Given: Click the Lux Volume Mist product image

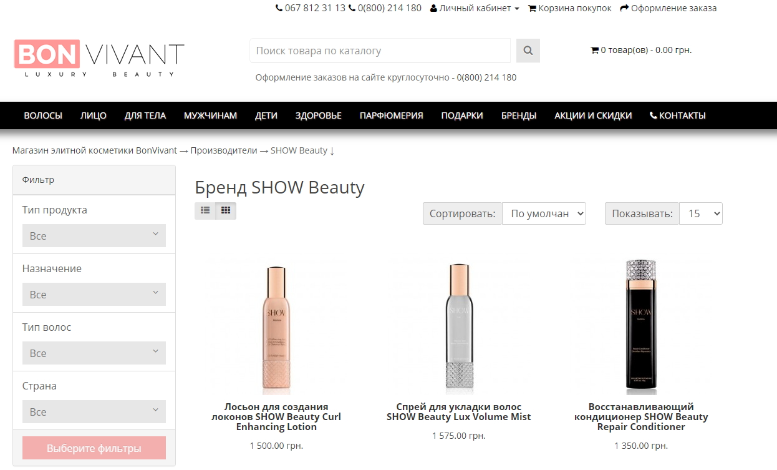Looking at the screenshot, I should 459,328.
